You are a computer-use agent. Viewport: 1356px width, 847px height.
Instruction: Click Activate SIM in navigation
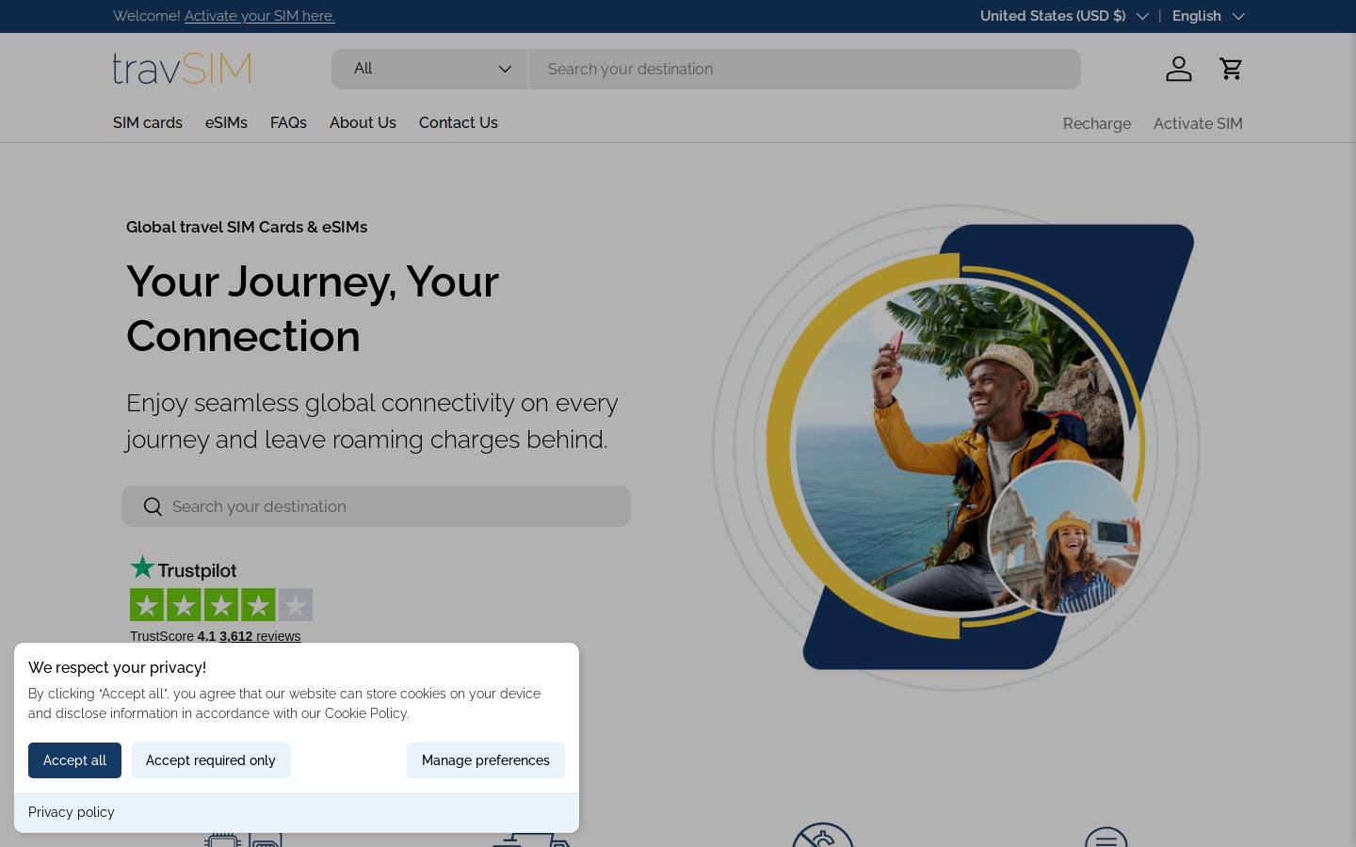click(x=1198, y=124)
